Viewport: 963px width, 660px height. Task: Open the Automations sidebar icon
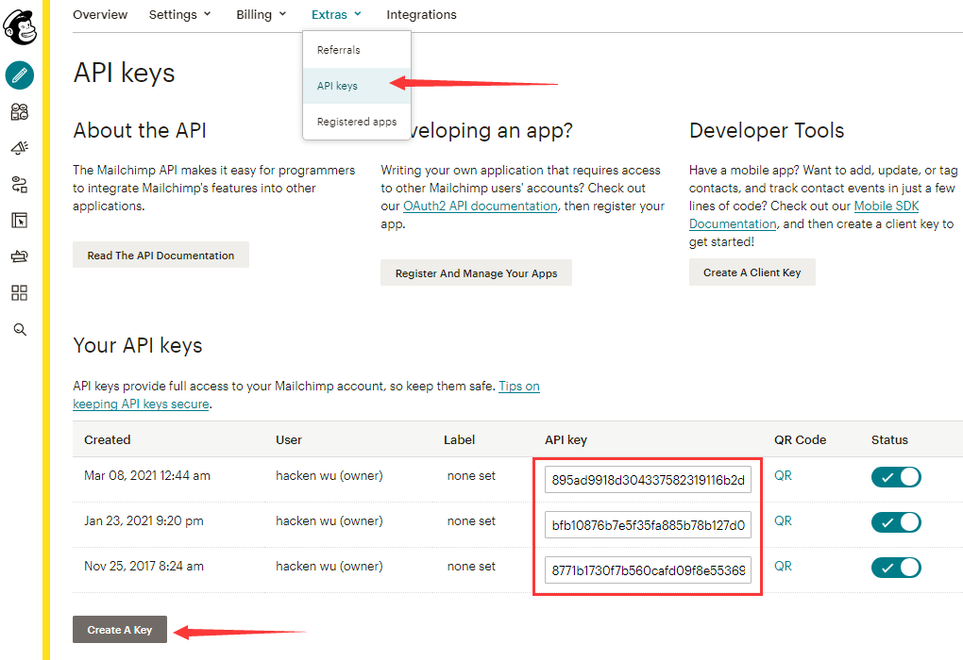point(20,184)
